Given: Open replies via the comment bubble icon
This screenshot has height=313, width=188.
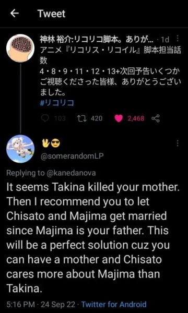Looking at the screenshot, I should coord(45,118).
